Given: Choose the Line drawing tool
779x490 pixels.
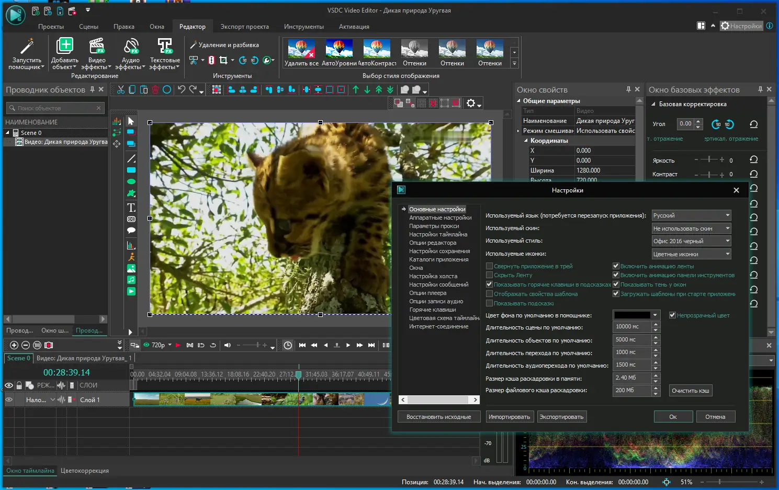Looking at the screenshot, I should pos(131,157).
